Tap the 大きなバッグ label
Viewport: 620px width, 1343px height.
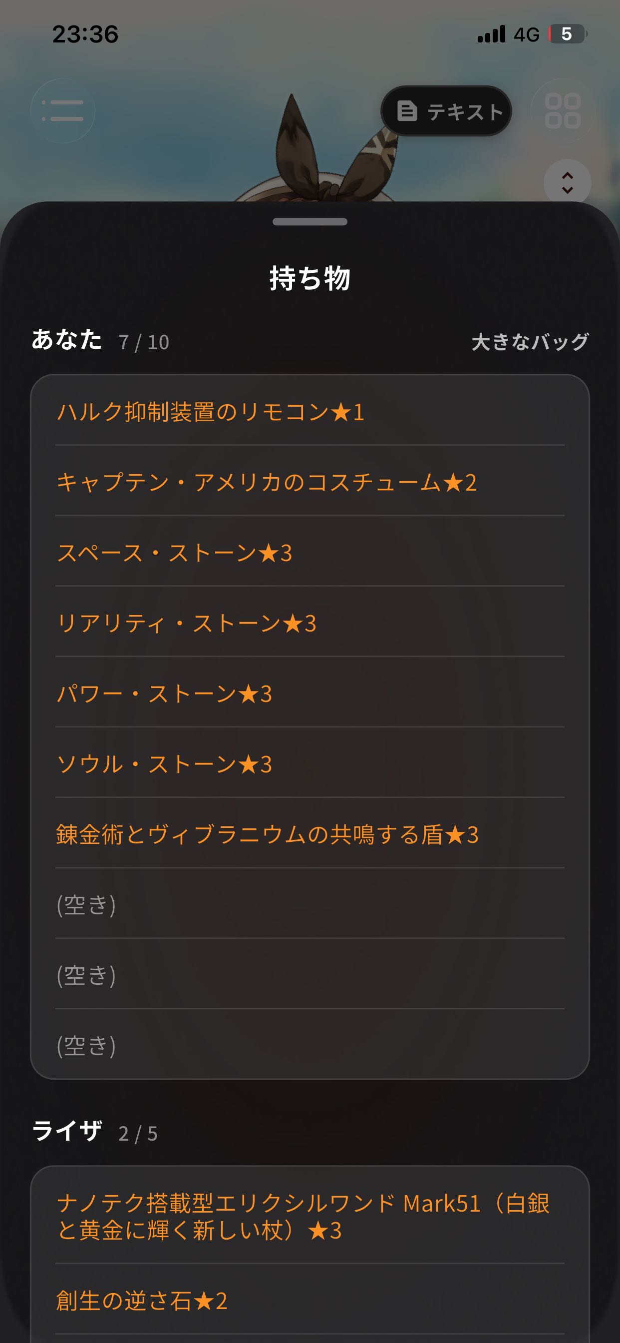(x=530, y=342)
